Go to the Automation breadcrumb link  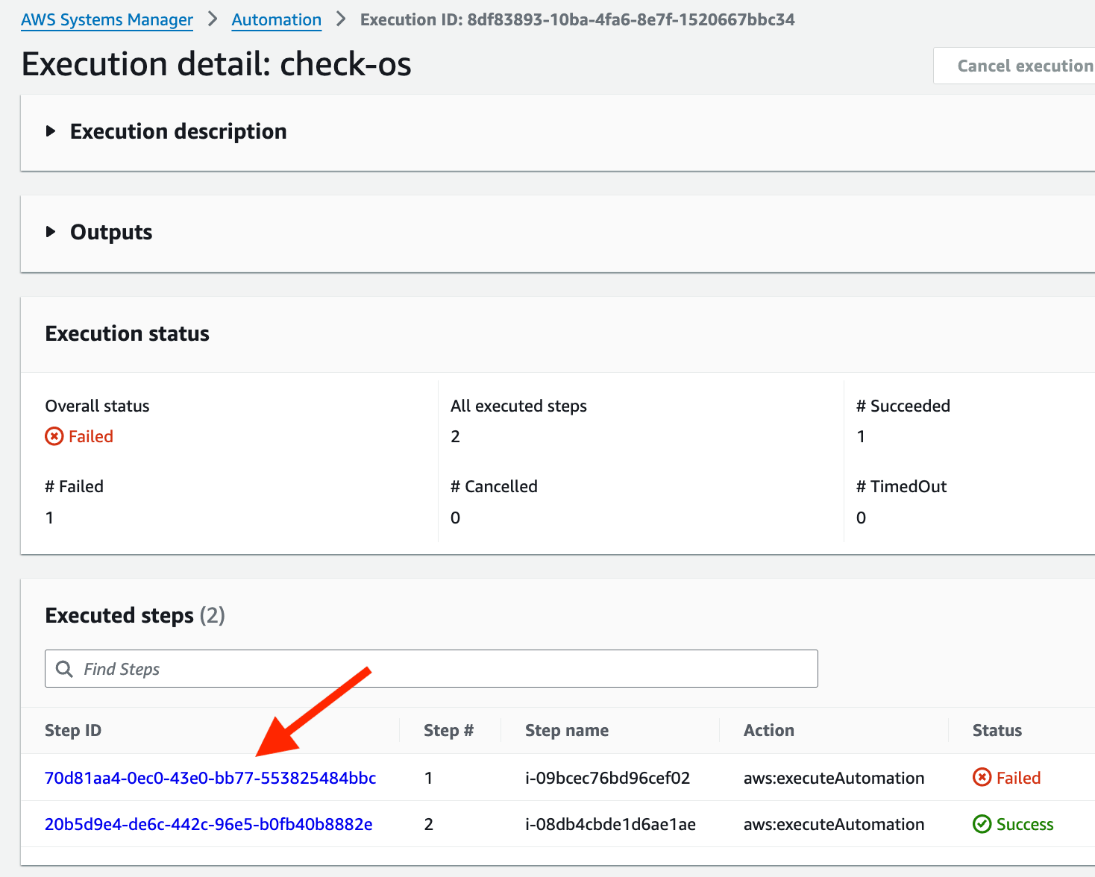tap(277, 20)
